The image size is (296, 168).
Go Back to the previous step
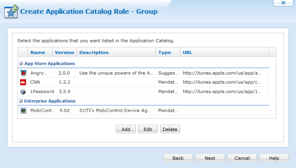(178, 158)
